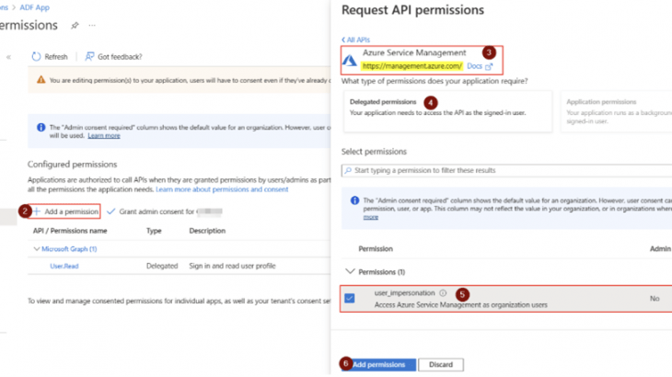Click the management.azure.com URL text
This screenshot has width=672, height=377.
click(411, 66)
